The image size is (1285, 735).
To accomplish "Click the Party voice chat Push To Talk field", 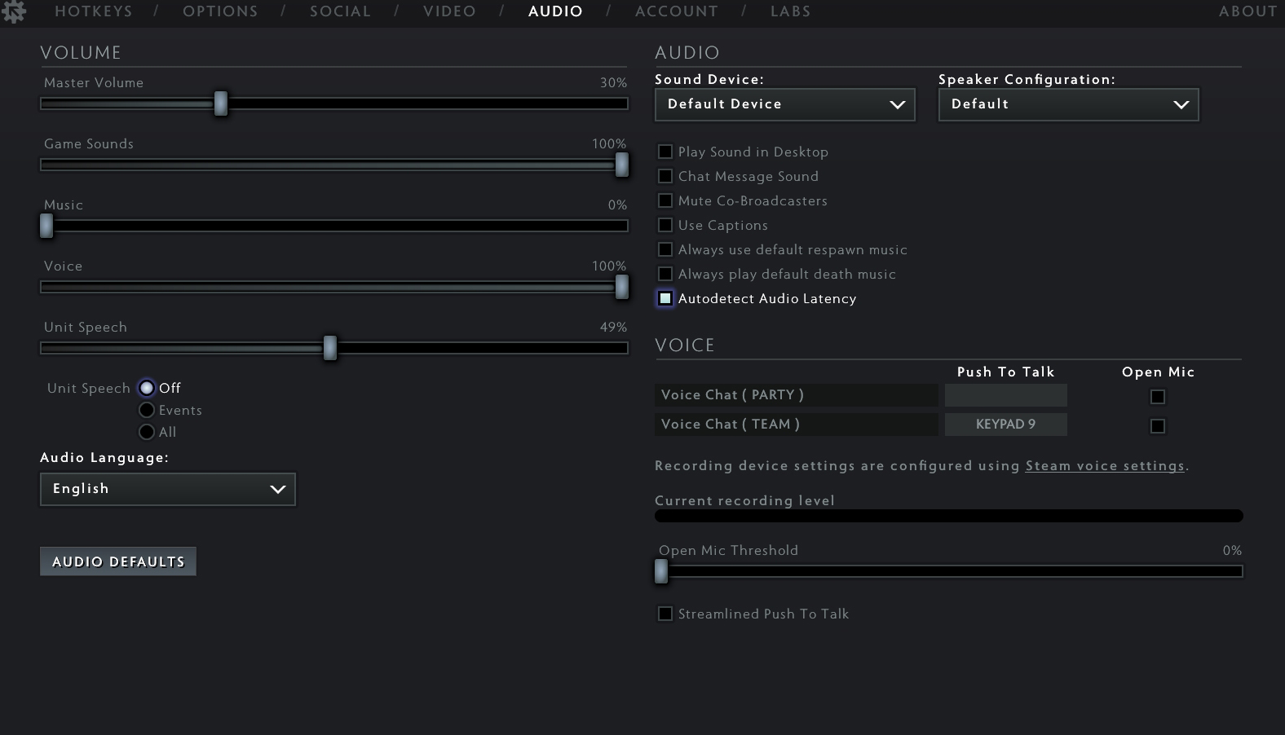I will [1005, 395].
